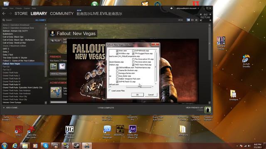The image size is (266, 149).
Task: Open the Steam taskbar icon
Action: (x=76, y=146)
